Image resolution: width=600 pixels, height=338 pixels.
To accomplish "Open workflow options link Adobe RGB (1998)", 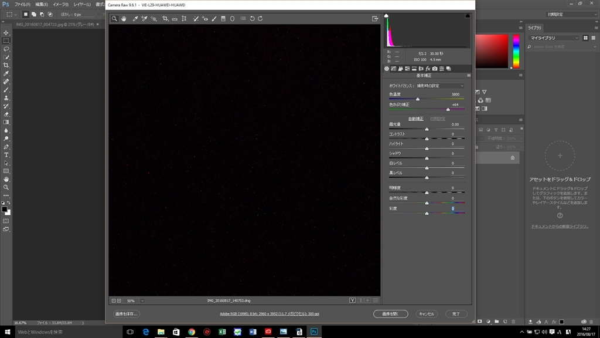I will tap(270, 314).
